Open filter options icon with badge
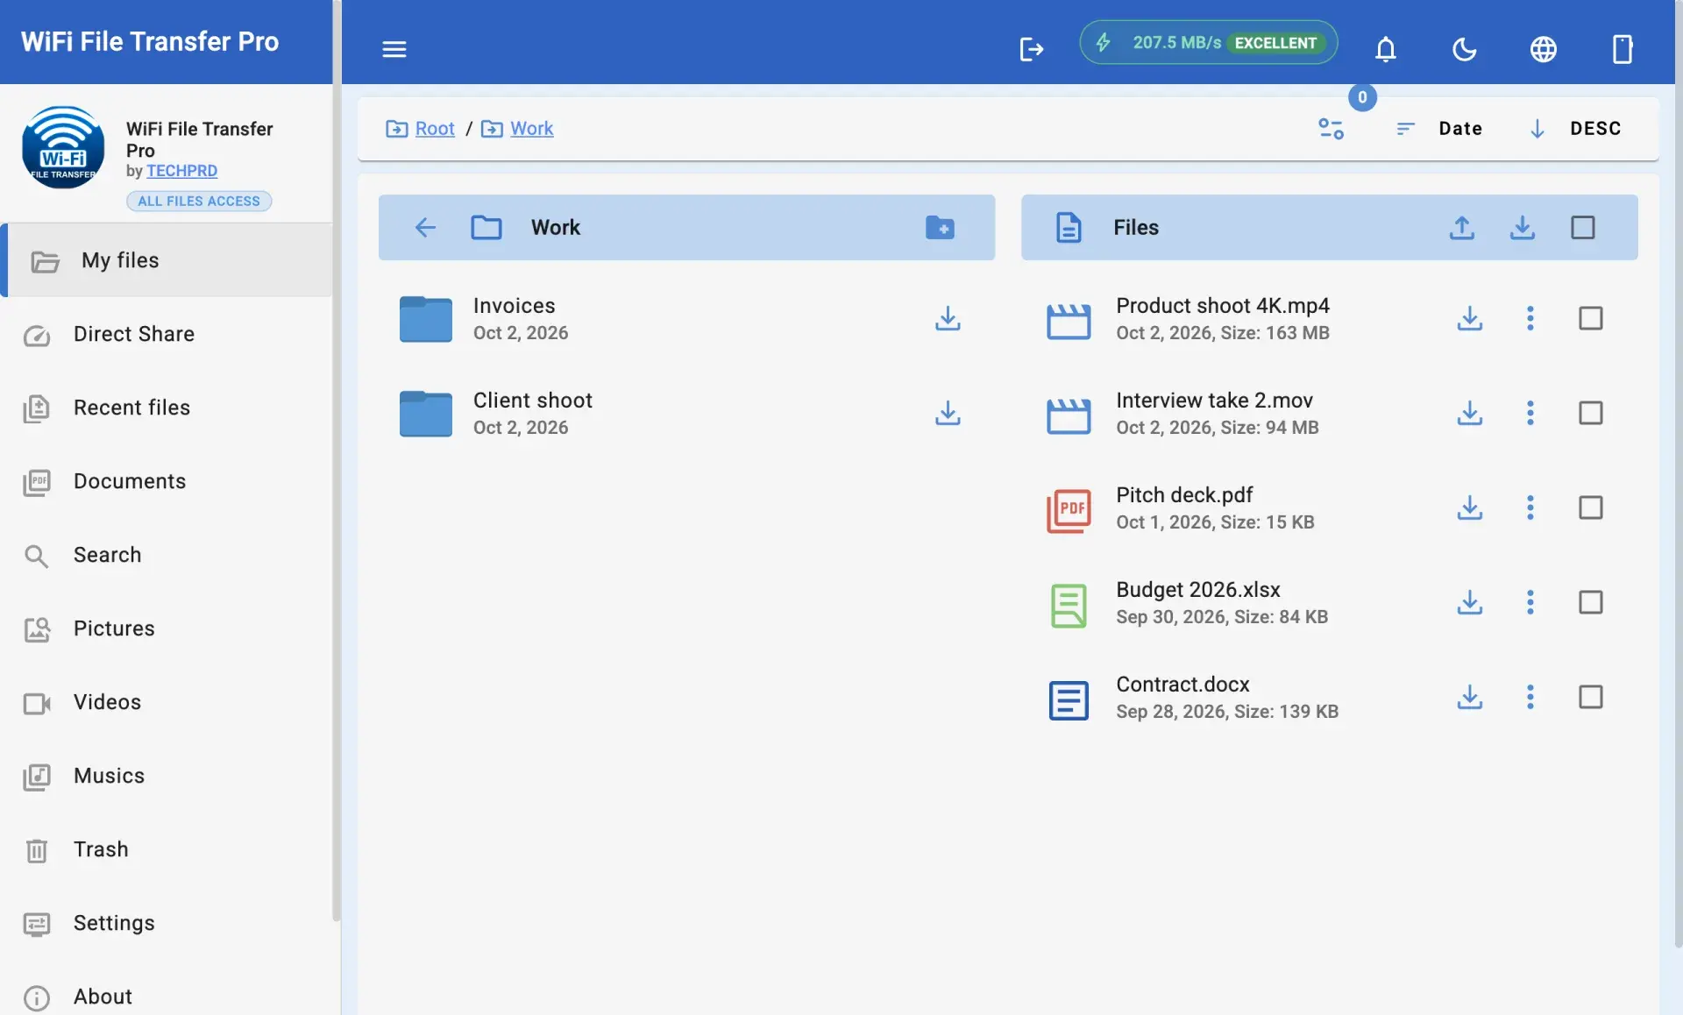 coord(1331,129)
